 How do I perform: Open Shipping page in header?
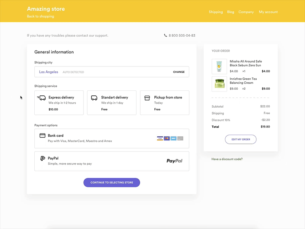pyautogui.click(x=216, y=12)
